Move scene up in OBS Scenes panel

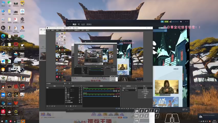tap(52, 106)
